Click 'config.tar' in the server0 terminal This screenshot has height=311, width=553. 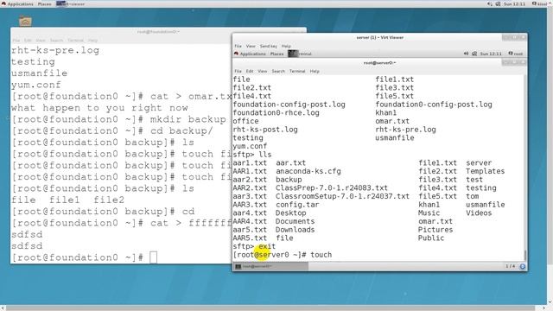[x=297, y=205]
